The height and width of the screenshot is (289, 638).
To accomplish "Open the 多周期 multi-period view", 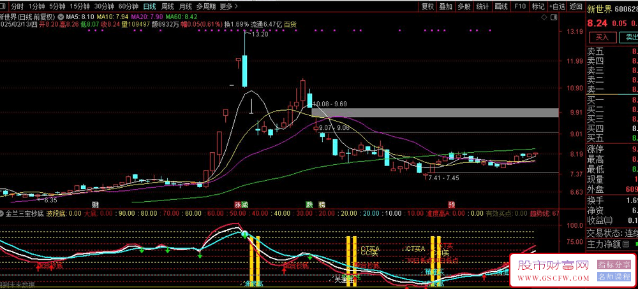I will [x=206, y=6].
